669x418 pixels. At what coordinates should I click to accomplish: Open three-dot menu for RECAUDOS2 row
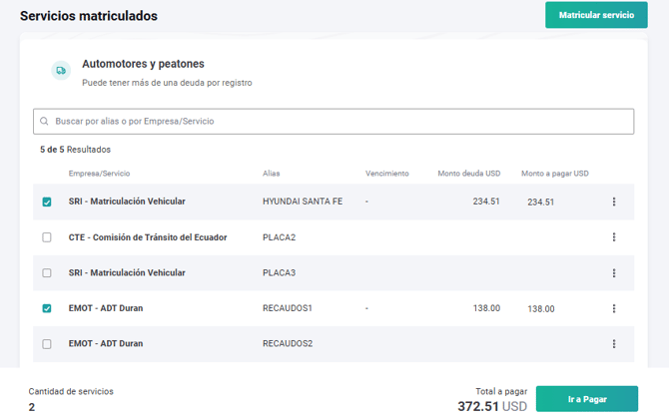(613, 343)
